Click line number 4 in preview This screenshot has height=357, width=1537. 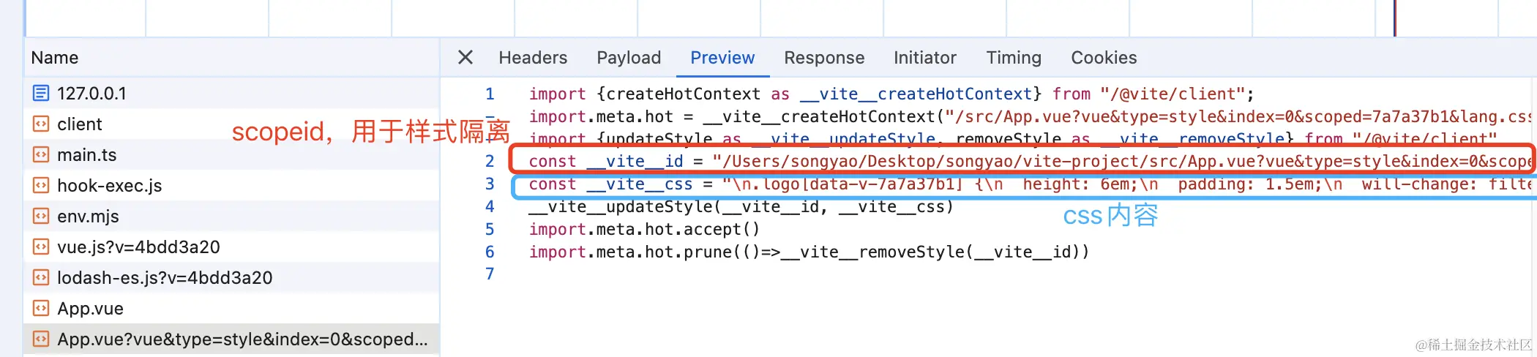pyautogui.click(x=490, y=206)
